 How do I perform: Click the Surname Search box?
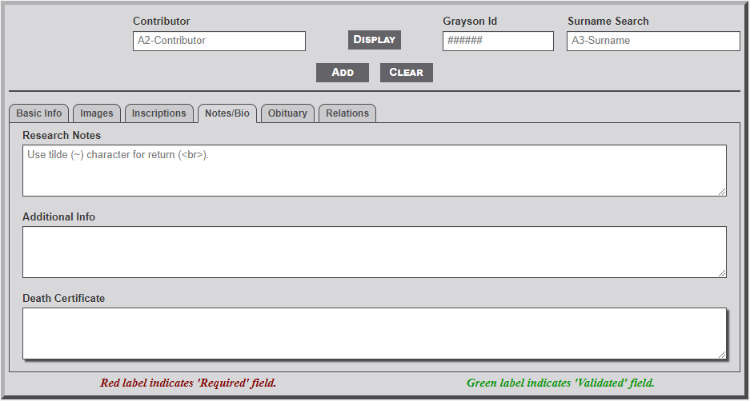[652, 41]
